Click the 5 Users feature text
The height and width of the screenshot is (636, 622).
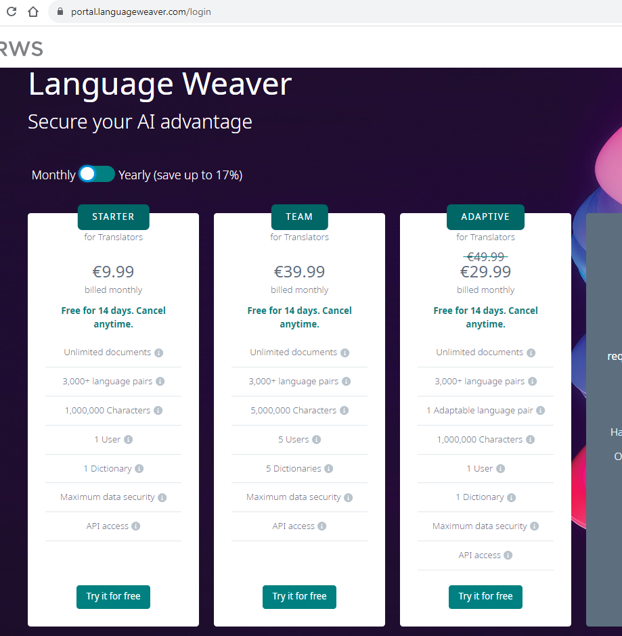tap(293, 440)
